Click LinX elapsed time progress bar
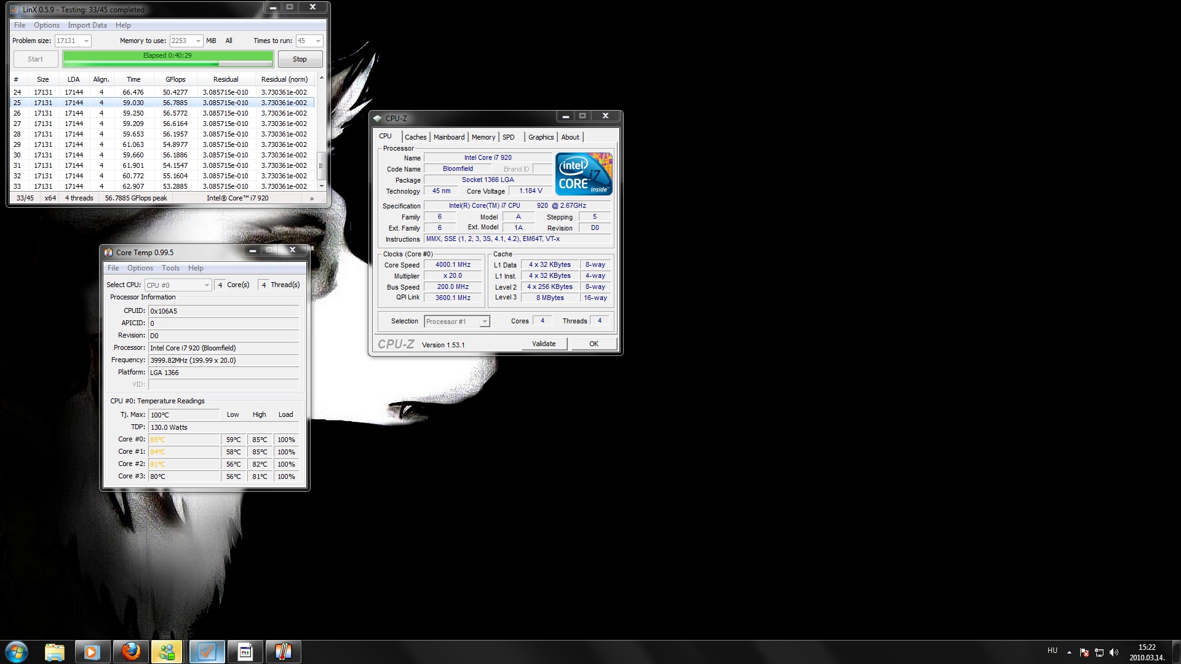Viewport: 1181px width, 664px height. (x=168, y=59)
